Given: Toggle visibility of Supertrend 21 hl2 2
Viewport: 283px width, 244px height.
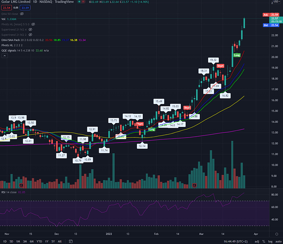Looking at the screenshot, I should point(30,35).
